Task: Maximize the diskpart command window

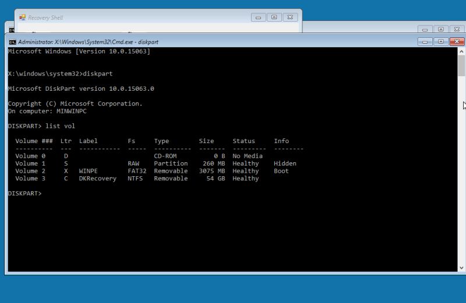Action: point(441,42)
